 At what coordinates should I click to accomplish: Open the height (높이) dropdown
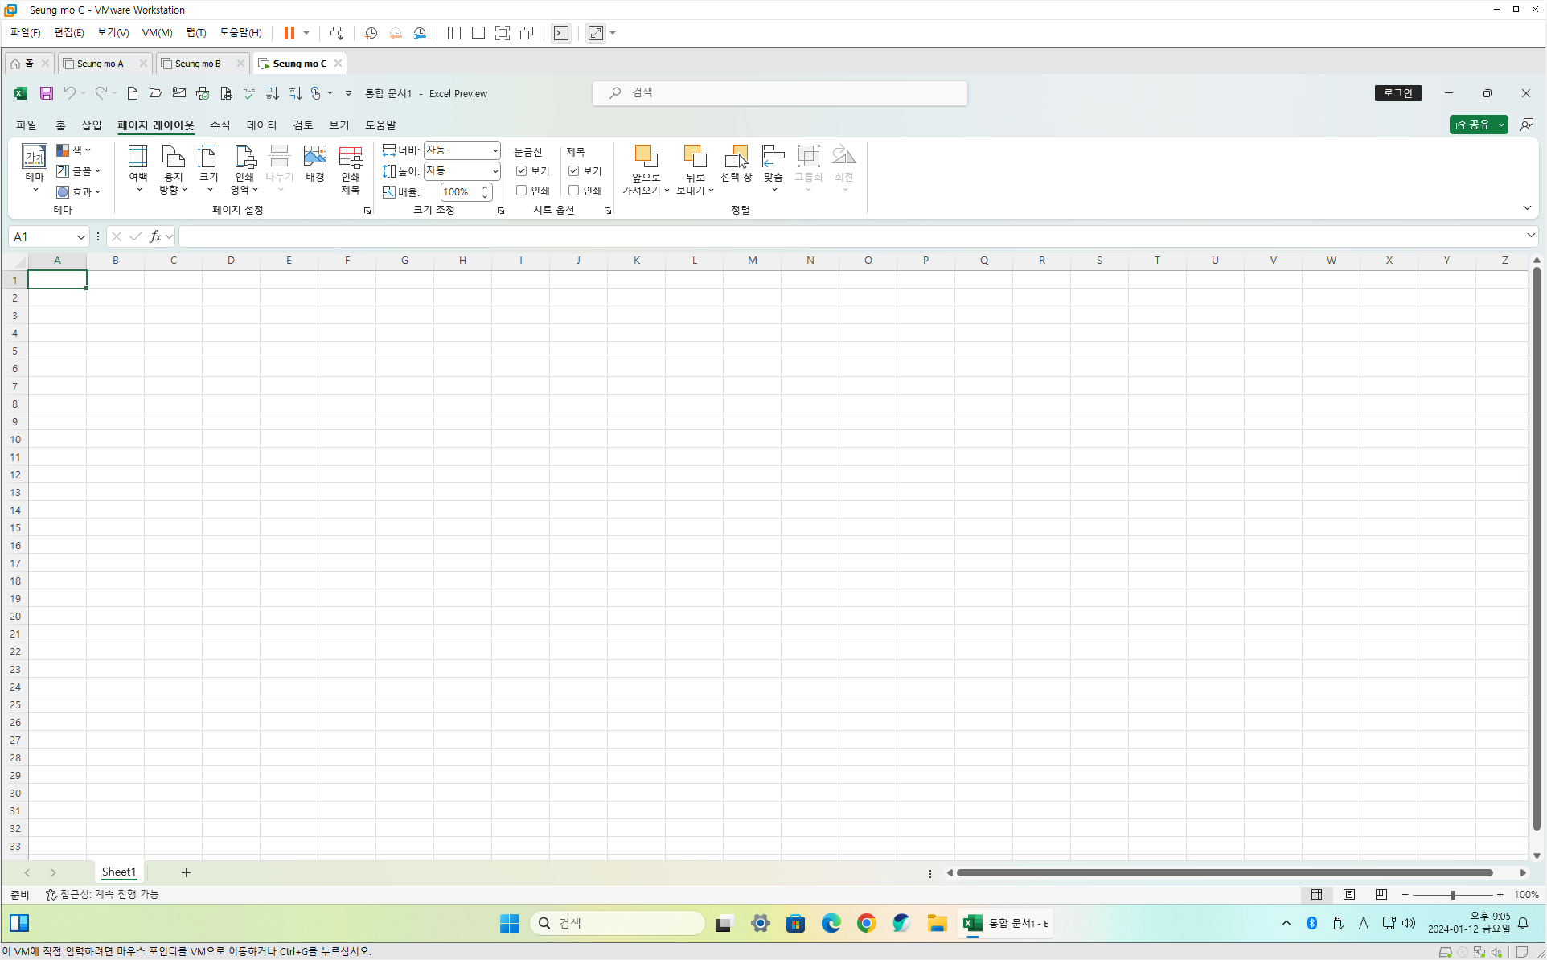[494, 171]
